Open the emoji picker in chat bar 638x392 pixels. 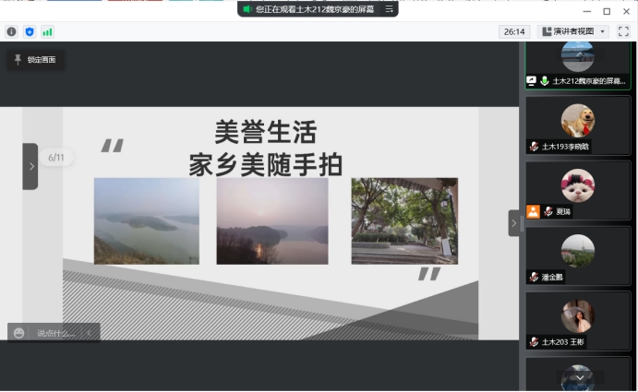pos(18,333)
